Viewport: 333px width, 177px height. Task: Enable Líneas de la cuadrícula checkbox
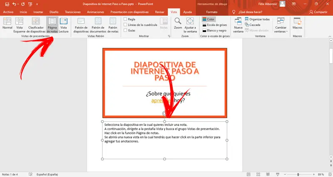(x=125, y=25)
